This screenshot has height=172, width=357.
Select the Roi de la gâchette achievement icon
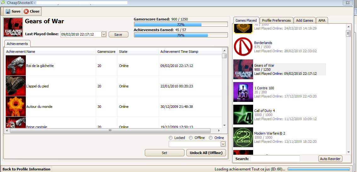[16, 65]
